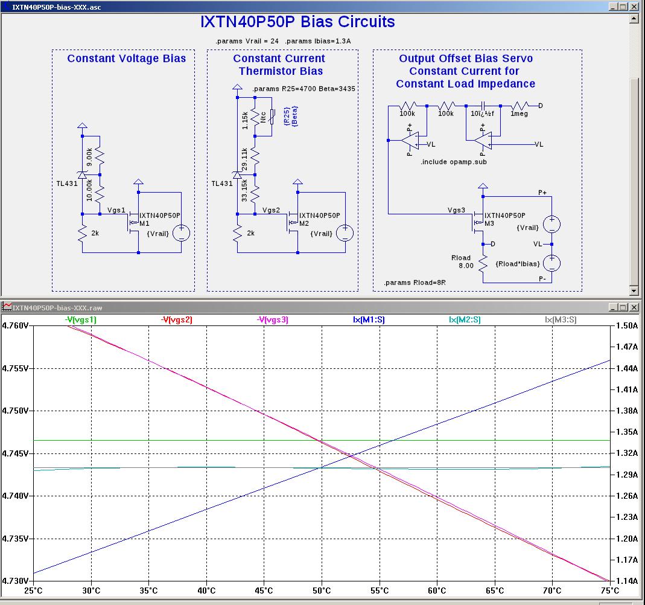Click the right op-amp symbol in servo
The width and height of the screenshot is (645, 605).
[483, 140]
